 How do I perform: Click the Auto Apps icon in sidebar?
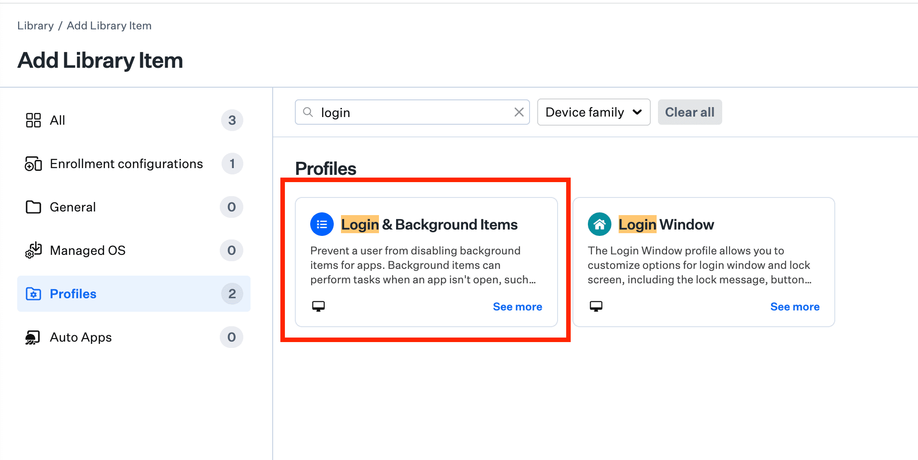coord(33,337)
